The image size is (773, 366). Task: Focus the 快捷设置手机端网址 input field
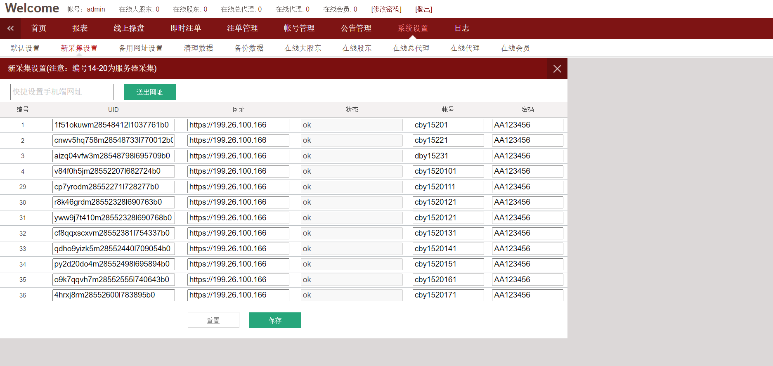[62, 92]
